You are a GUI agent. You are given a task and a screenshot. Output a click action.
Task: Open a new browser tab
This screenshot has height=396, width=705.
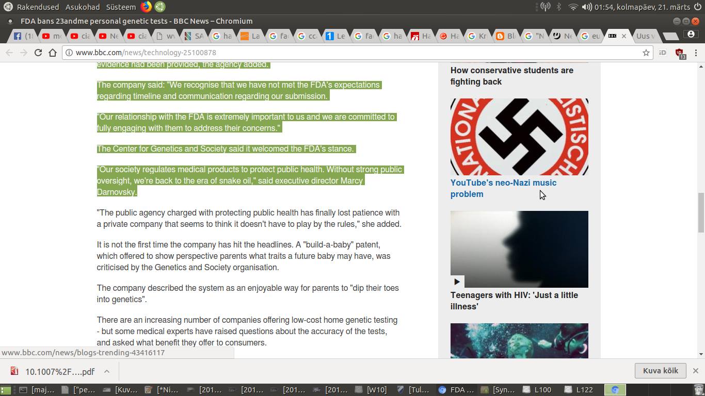pyautogui.click(x=670, y=36)
